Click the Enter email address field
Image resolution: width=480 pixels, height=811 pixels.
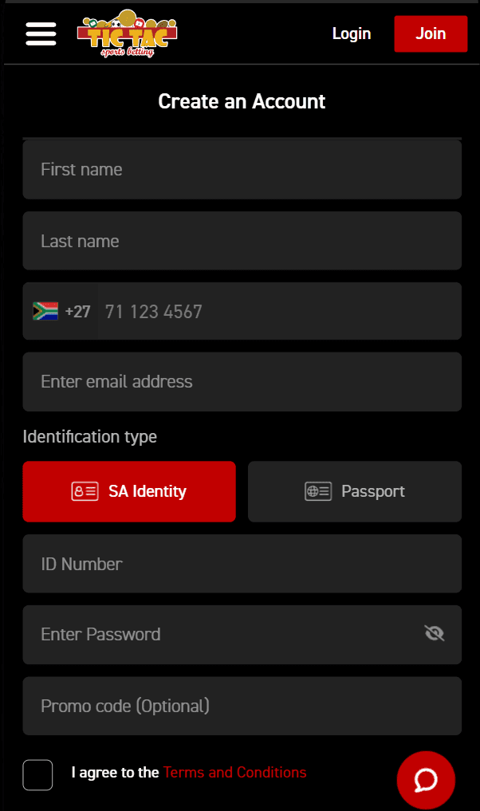[242, 381]
